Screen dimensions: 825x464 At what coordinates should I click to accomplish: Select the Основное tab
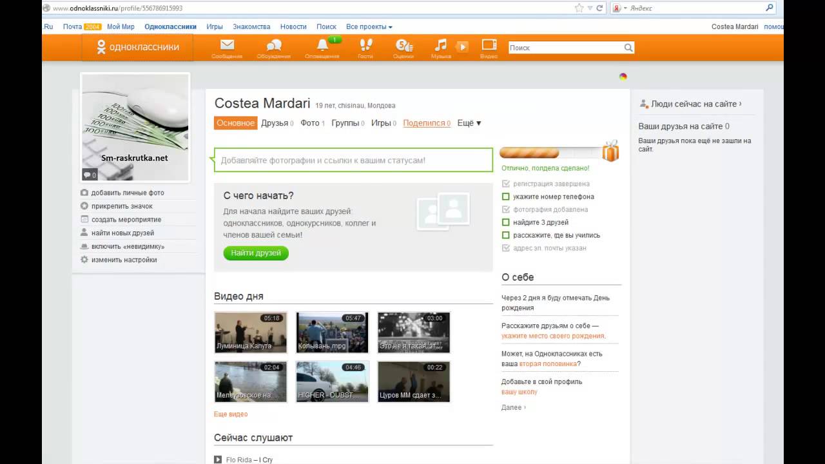tap(236, 123)
